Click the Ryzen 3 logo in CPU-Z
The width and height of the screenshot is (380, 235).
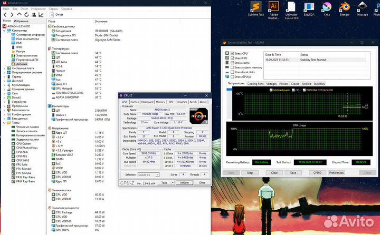(x=199, y=116)
